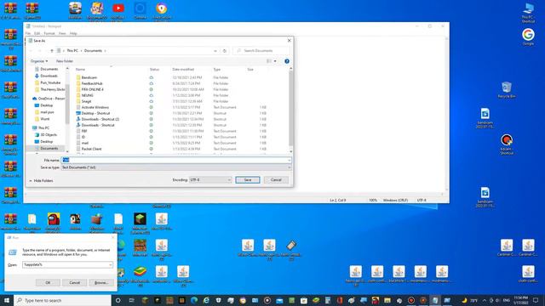Open Notepad Format menu
545x306 pixels.
pos(49,33)
